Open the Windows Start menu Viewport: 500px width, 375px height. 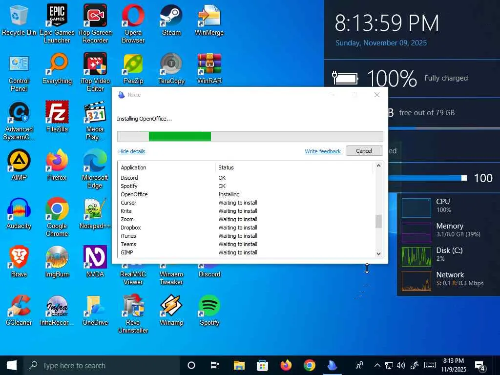coord(12,365)
